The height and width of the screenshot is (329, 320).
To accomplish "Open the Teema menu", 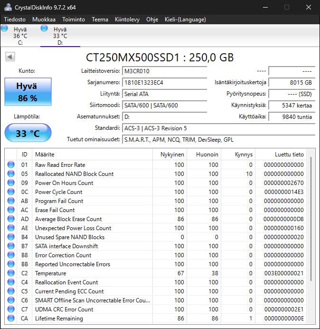I will click(100, 19).
